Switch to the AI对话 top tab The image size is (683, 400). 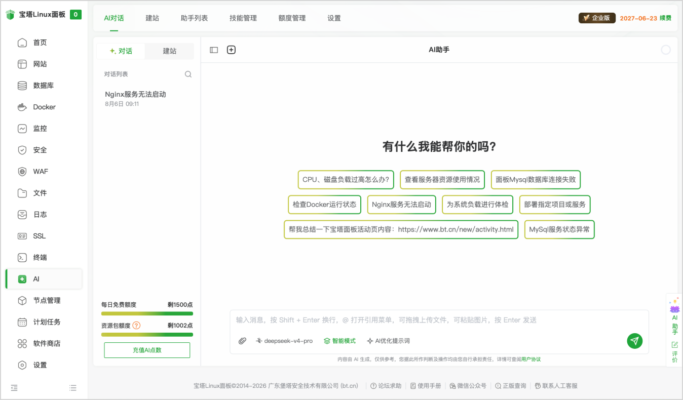[x=114, y=18]
